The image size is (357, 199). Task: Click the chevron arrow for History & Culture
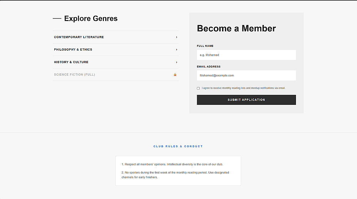(176, 62)
